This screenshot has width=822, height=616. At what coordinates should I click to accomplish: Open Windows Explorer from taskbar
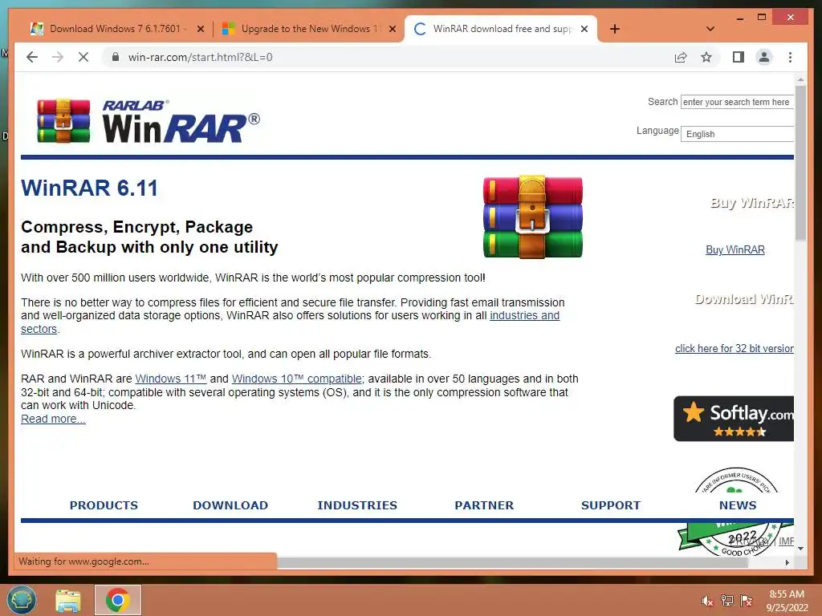pos(68,600)
